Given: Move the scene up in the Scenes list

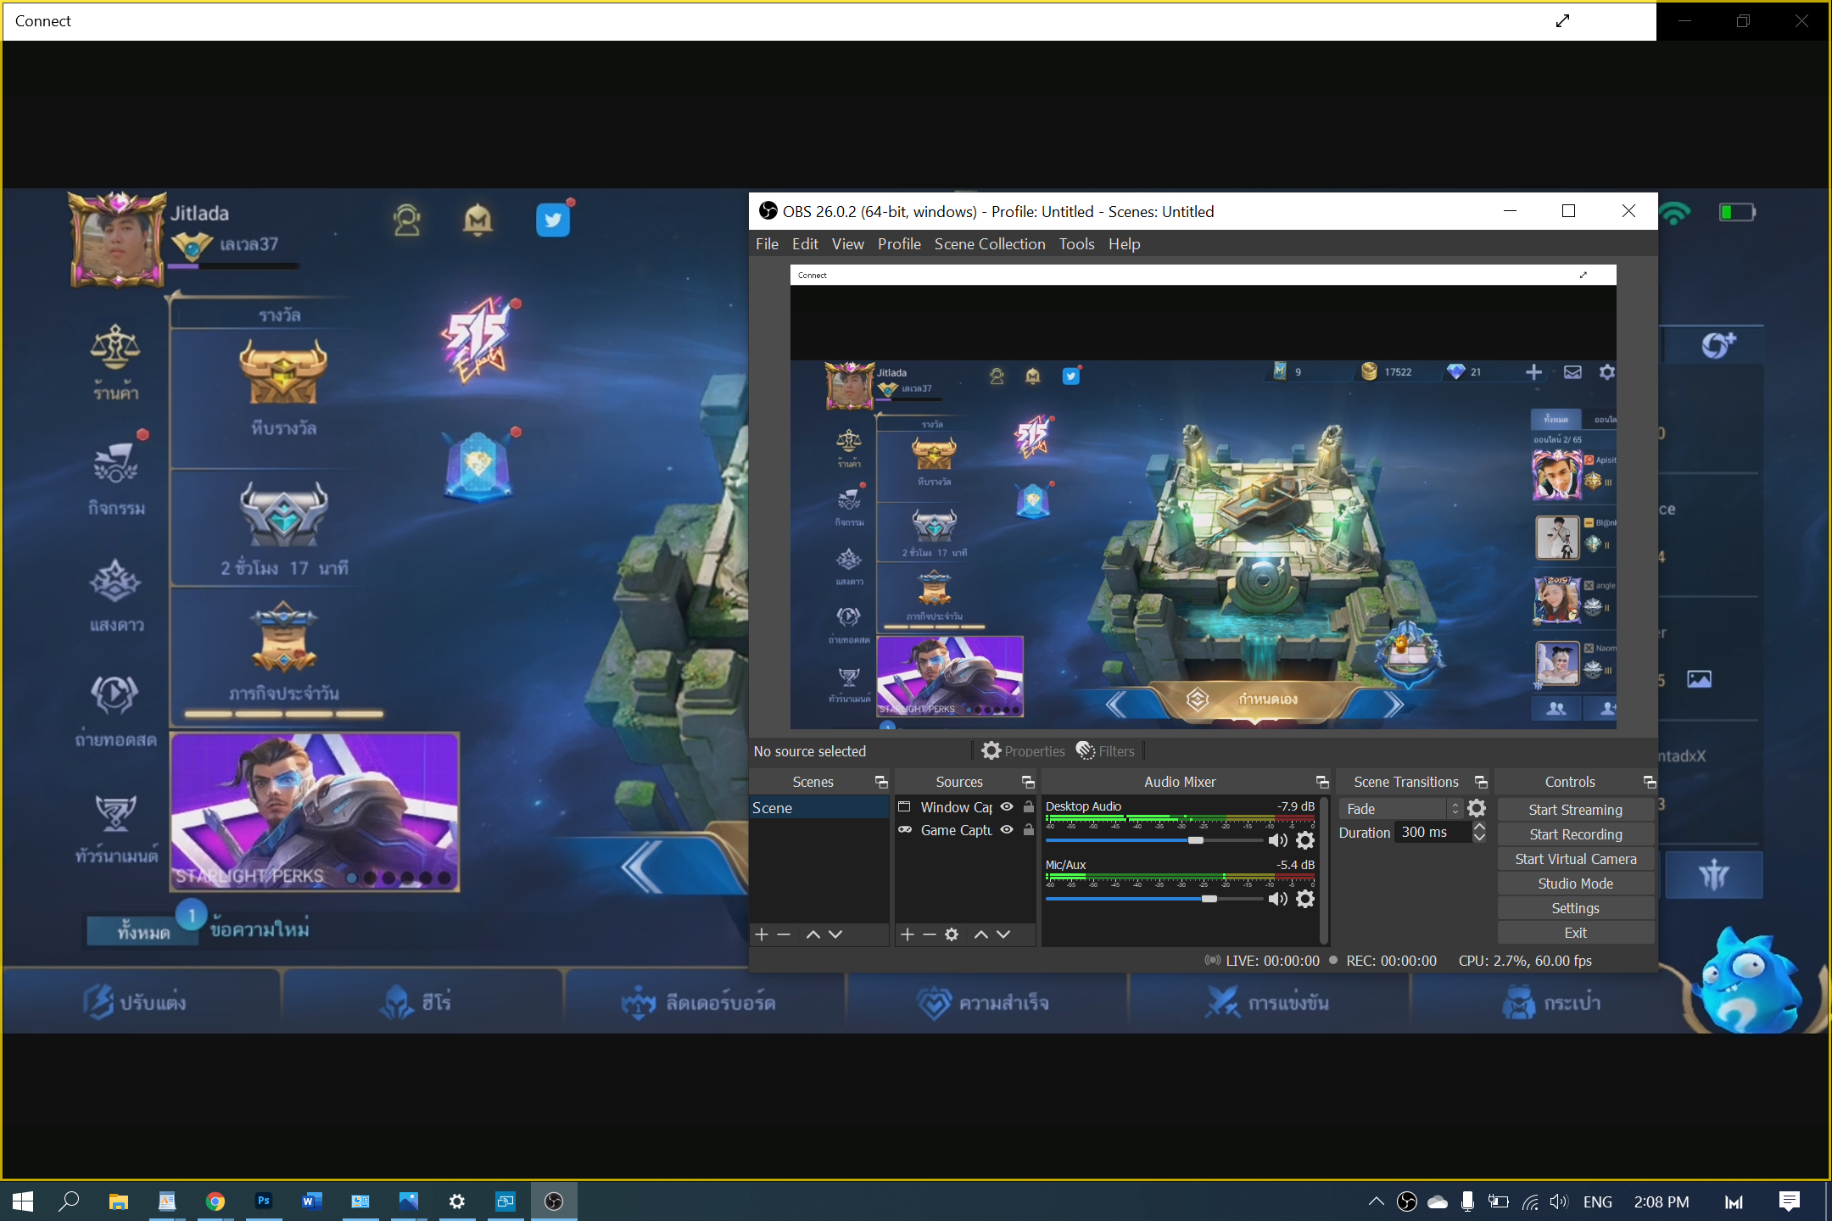Looking at the screenshot, I should click(813, 934).
